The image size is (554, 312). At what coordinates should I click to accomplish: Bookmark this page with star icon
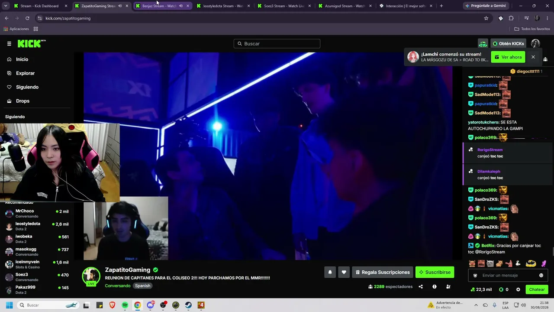tap(486, 18)
